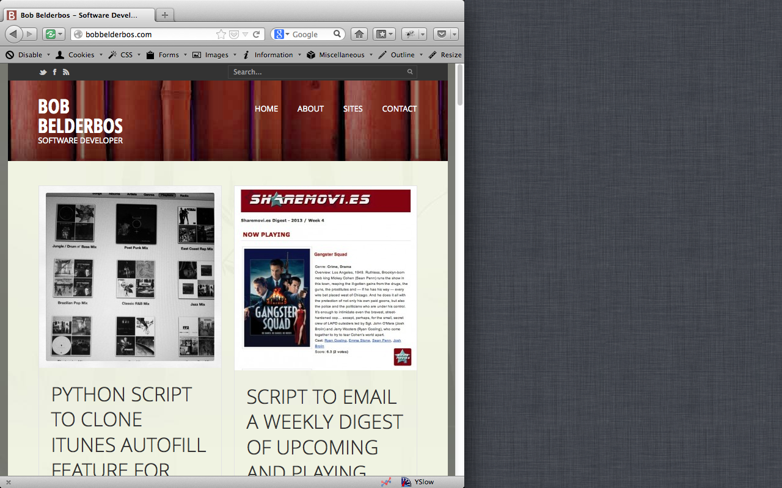Open the Python script iTunes autofill post
782x488 pixels.
[x=129, y=431]
